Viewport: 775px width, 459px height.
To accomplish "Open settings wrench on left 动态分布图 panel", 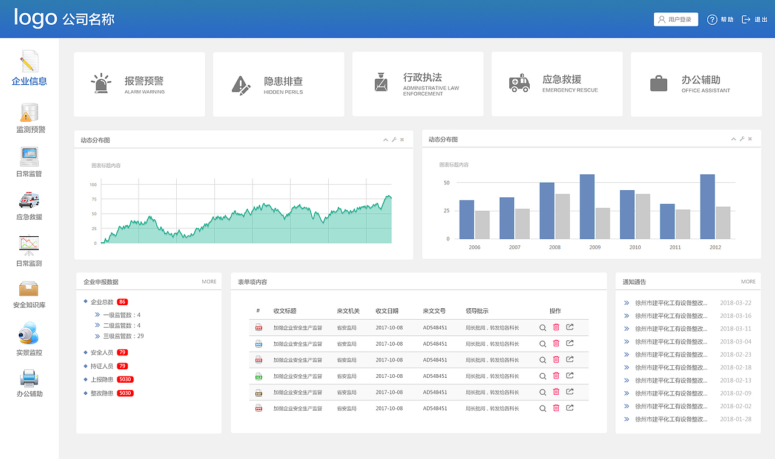I will pyautogui.click(x=394, y=139).
